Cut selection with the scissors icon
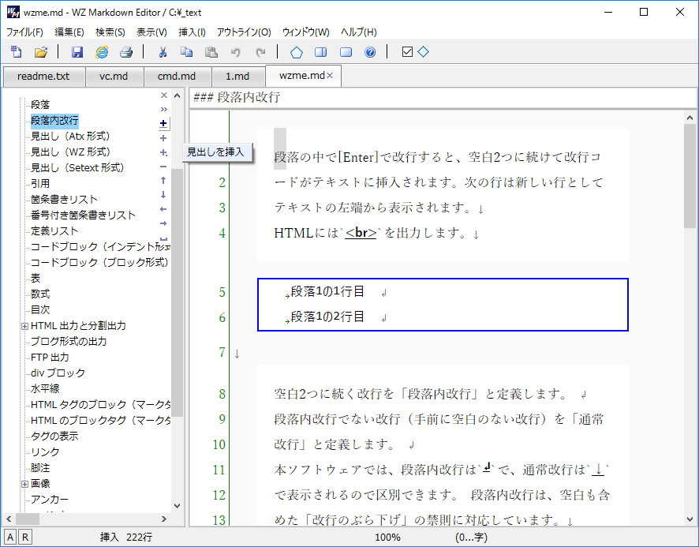Image resolution: width=699 pixels, height=547 pixels. (x=163, y=52)
